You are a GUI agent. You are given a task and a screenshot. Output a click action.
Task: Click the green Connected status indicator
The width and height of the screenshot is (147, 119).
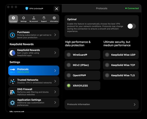pos(132,8)
